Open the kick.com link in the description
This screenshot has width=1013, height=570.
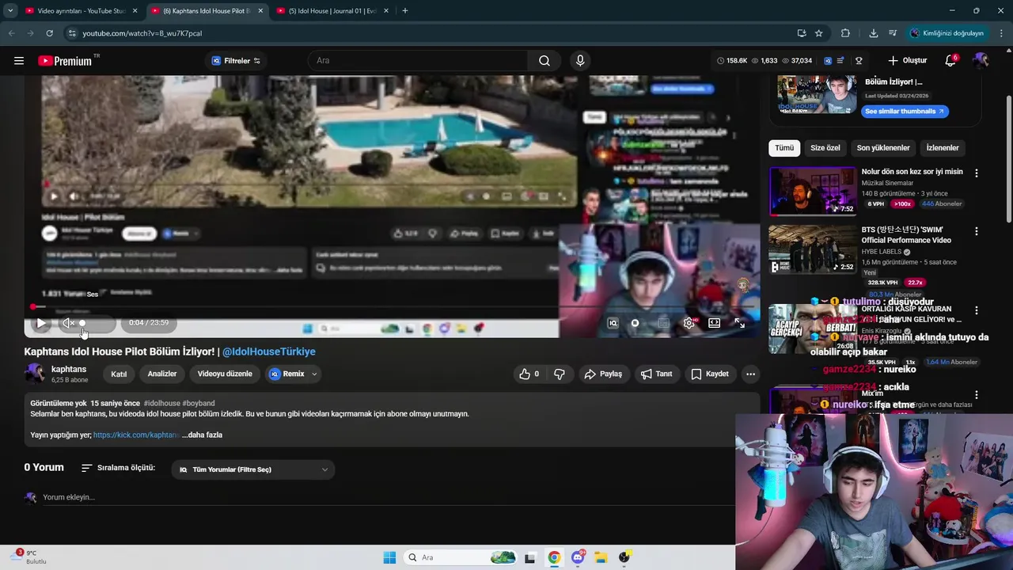click(x=135, y=435)
